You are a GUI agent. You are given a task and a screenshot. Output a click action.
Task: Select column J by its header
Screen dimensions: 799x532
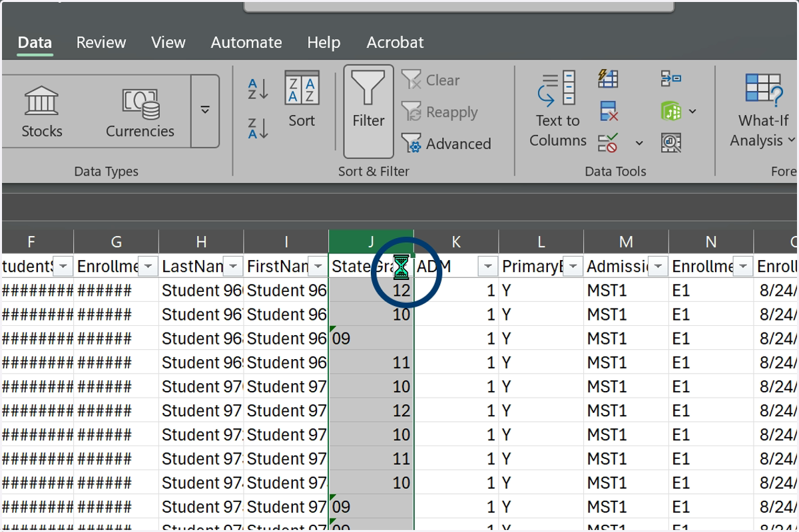371,241
